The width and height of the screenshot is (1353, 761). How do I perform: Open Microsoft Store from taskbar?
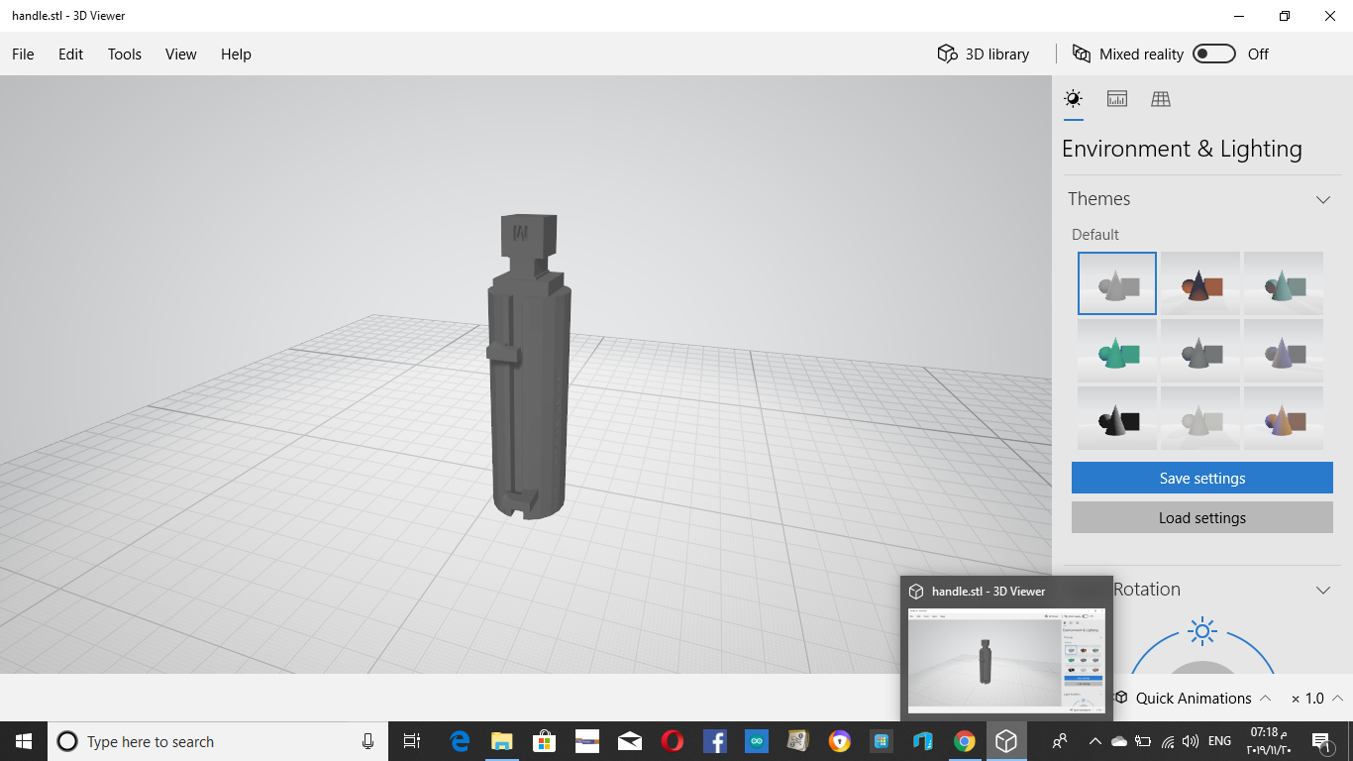pos(545,741)
